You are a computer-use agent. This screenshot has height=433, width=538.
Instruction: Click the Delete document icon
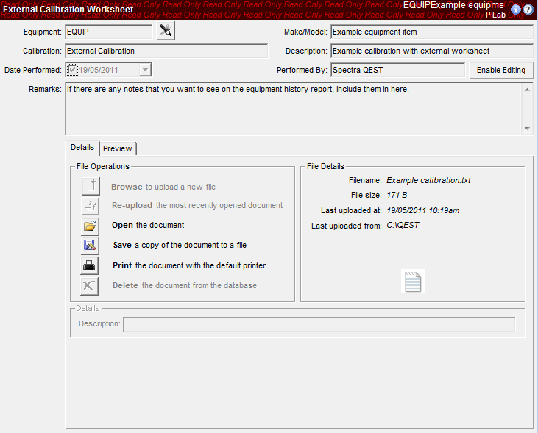point(90,285)
